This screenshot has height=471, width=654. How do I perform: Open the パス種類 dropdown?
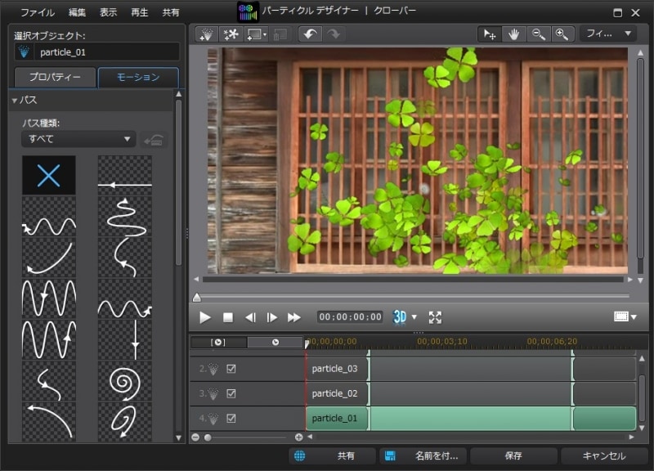pyautogui.click(x=78, y=139)
